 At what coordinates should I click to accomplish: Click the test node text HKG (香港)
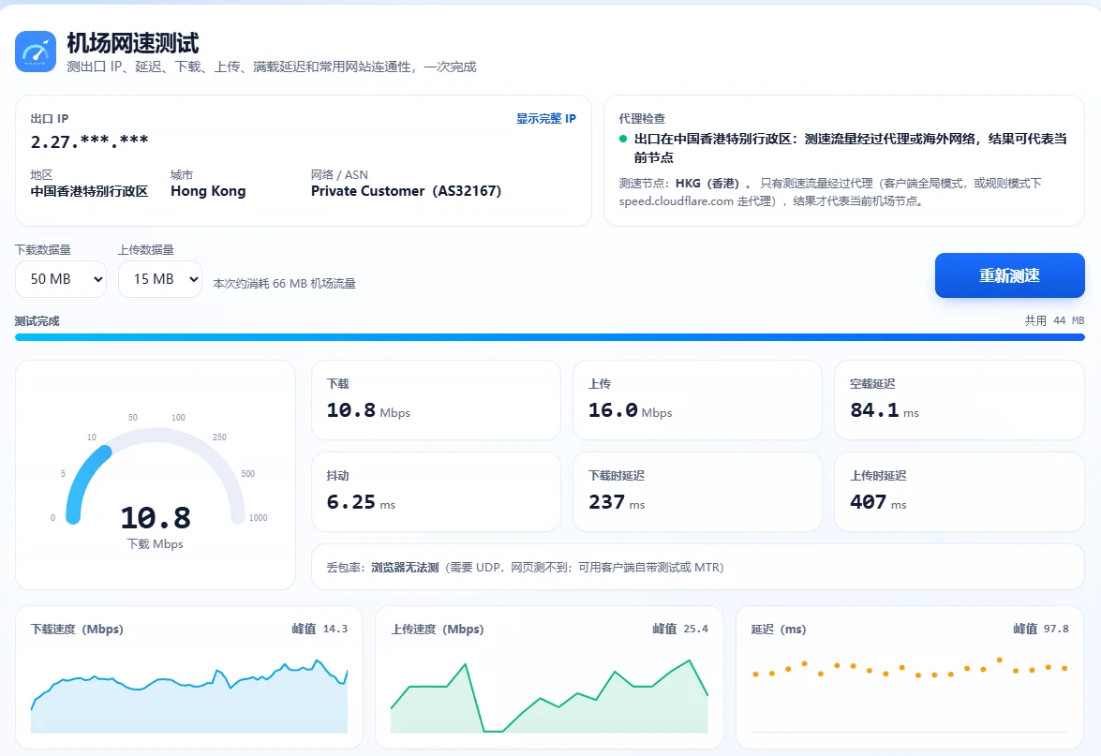pos(707,184)
